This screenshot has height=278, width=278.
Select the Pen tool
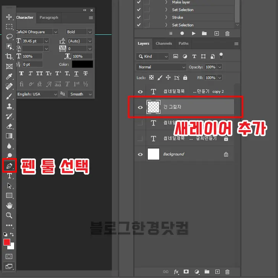click(9, 166)
